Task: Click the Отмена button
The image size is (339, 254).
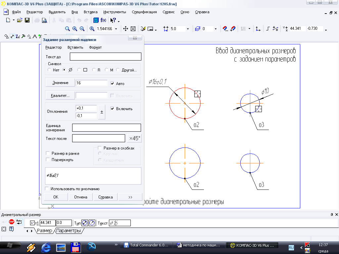Action: click(81, 197)
